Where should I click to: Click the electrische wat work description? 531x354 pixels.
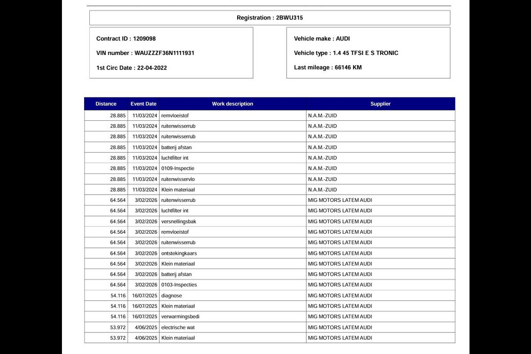178,327
